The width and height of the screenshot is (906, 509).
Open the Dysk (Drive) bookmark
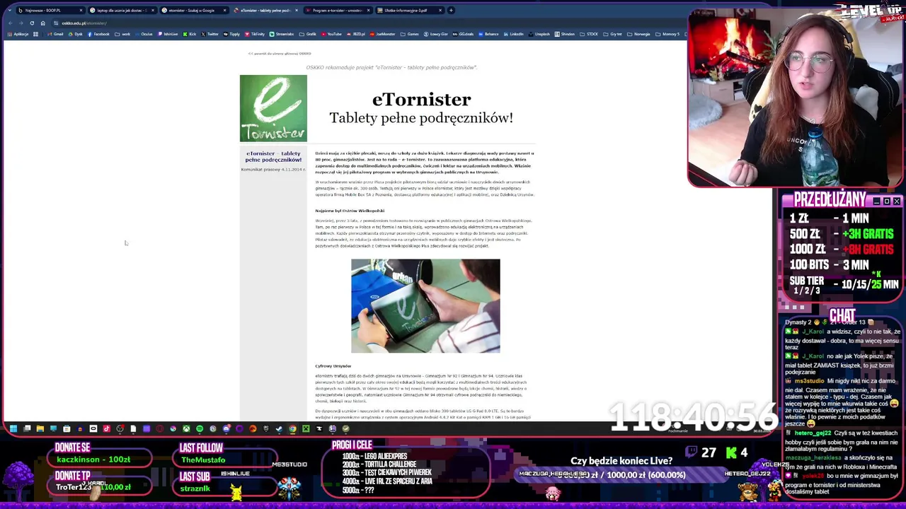point(76,34)
